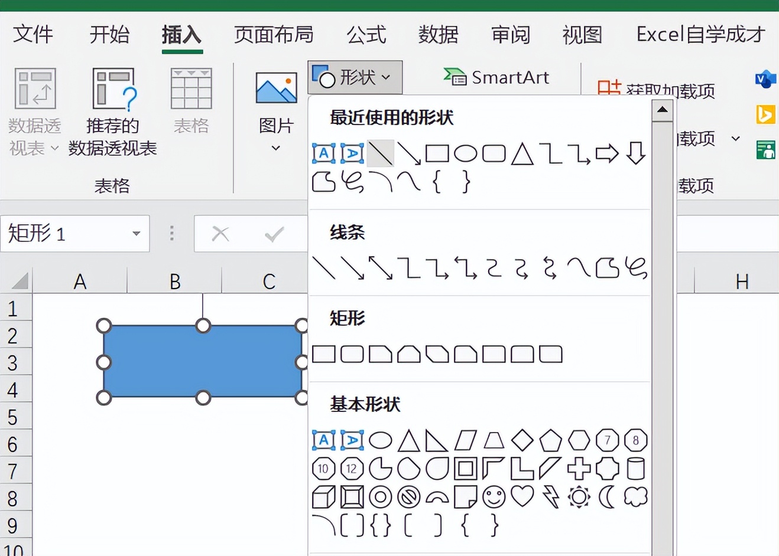Select the Oval shape in recently used shapes

click(465, 153)
